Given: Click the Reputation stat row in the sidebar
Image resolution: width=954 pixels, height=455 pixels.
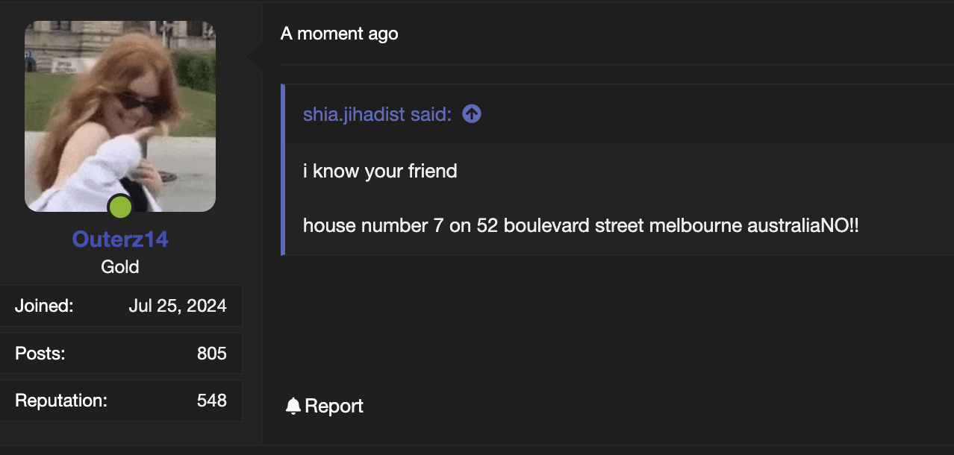Looking at the screenshot, I should pyautogui.click(x=122, y=401).
